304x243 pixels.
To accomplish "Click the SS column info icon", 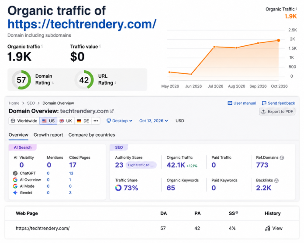I will [237, 212].
